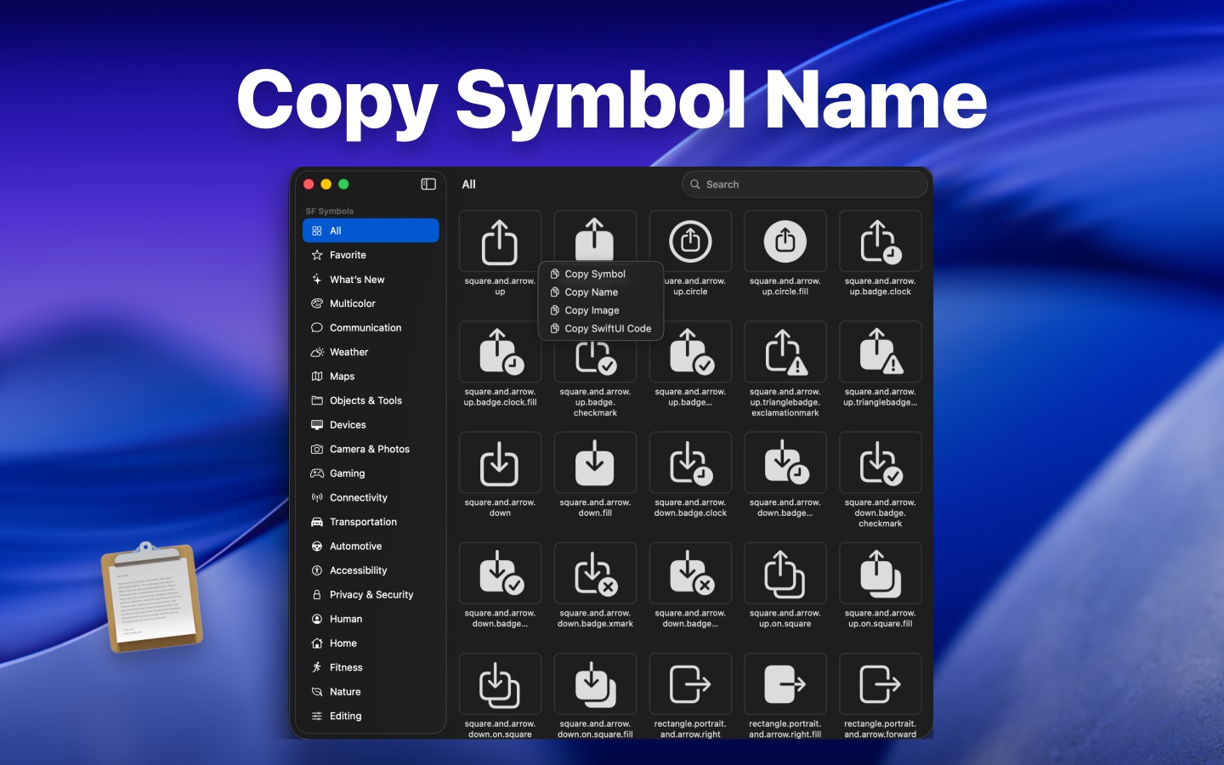1224x765 pixels.
Task: Open the Editing category
Action: (371, 716)
